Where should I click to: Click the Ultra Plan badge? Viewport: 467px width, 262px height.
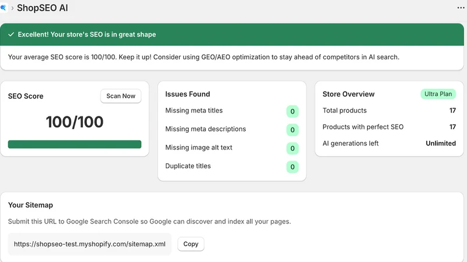coord(438,94)
